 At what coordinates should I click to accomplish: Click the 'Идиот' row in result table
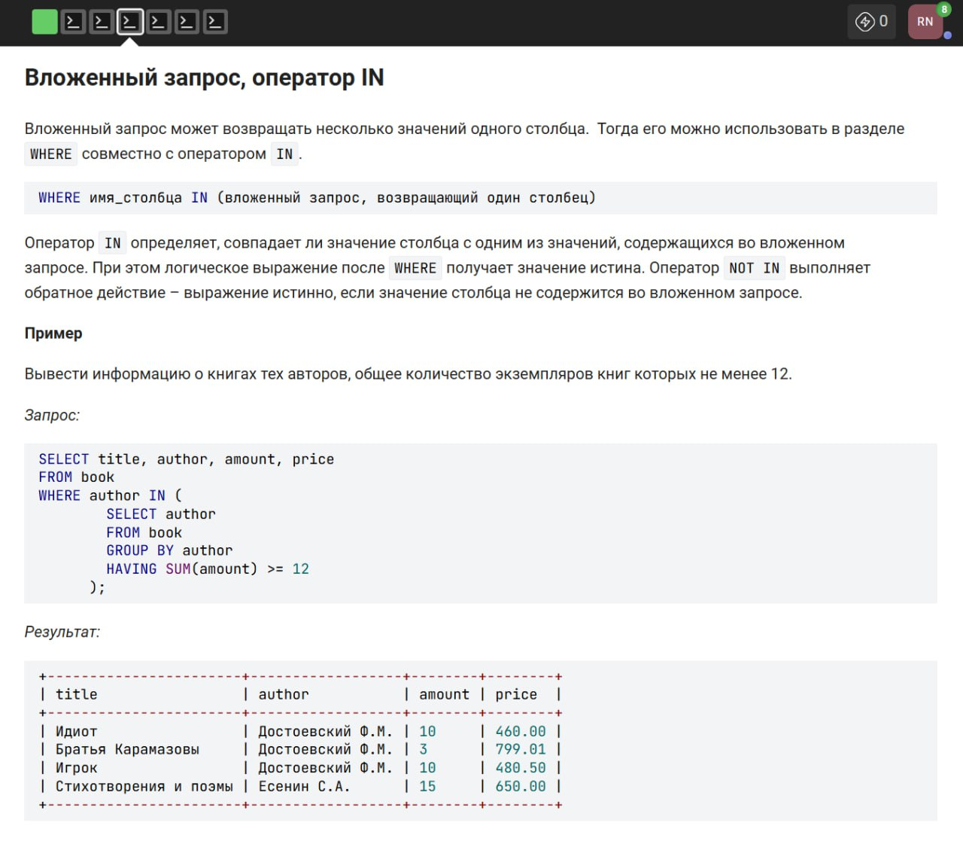(76, 731)
